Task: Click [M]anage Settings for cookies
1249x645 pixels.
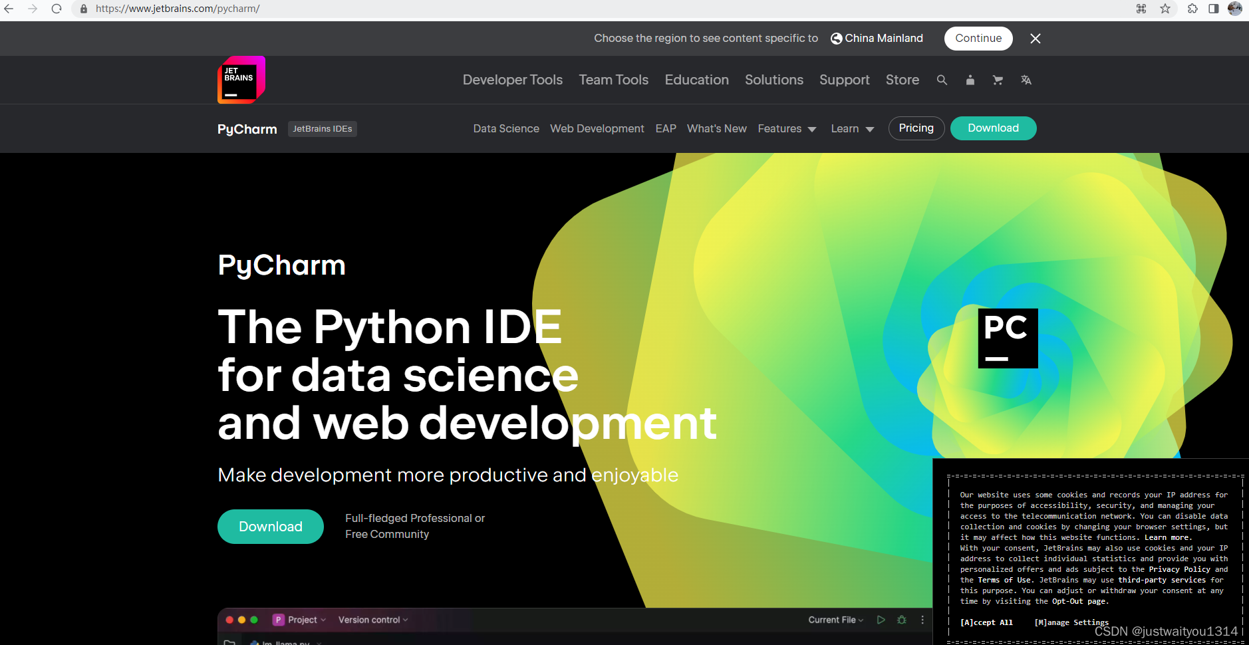Action: [1071, 622]
